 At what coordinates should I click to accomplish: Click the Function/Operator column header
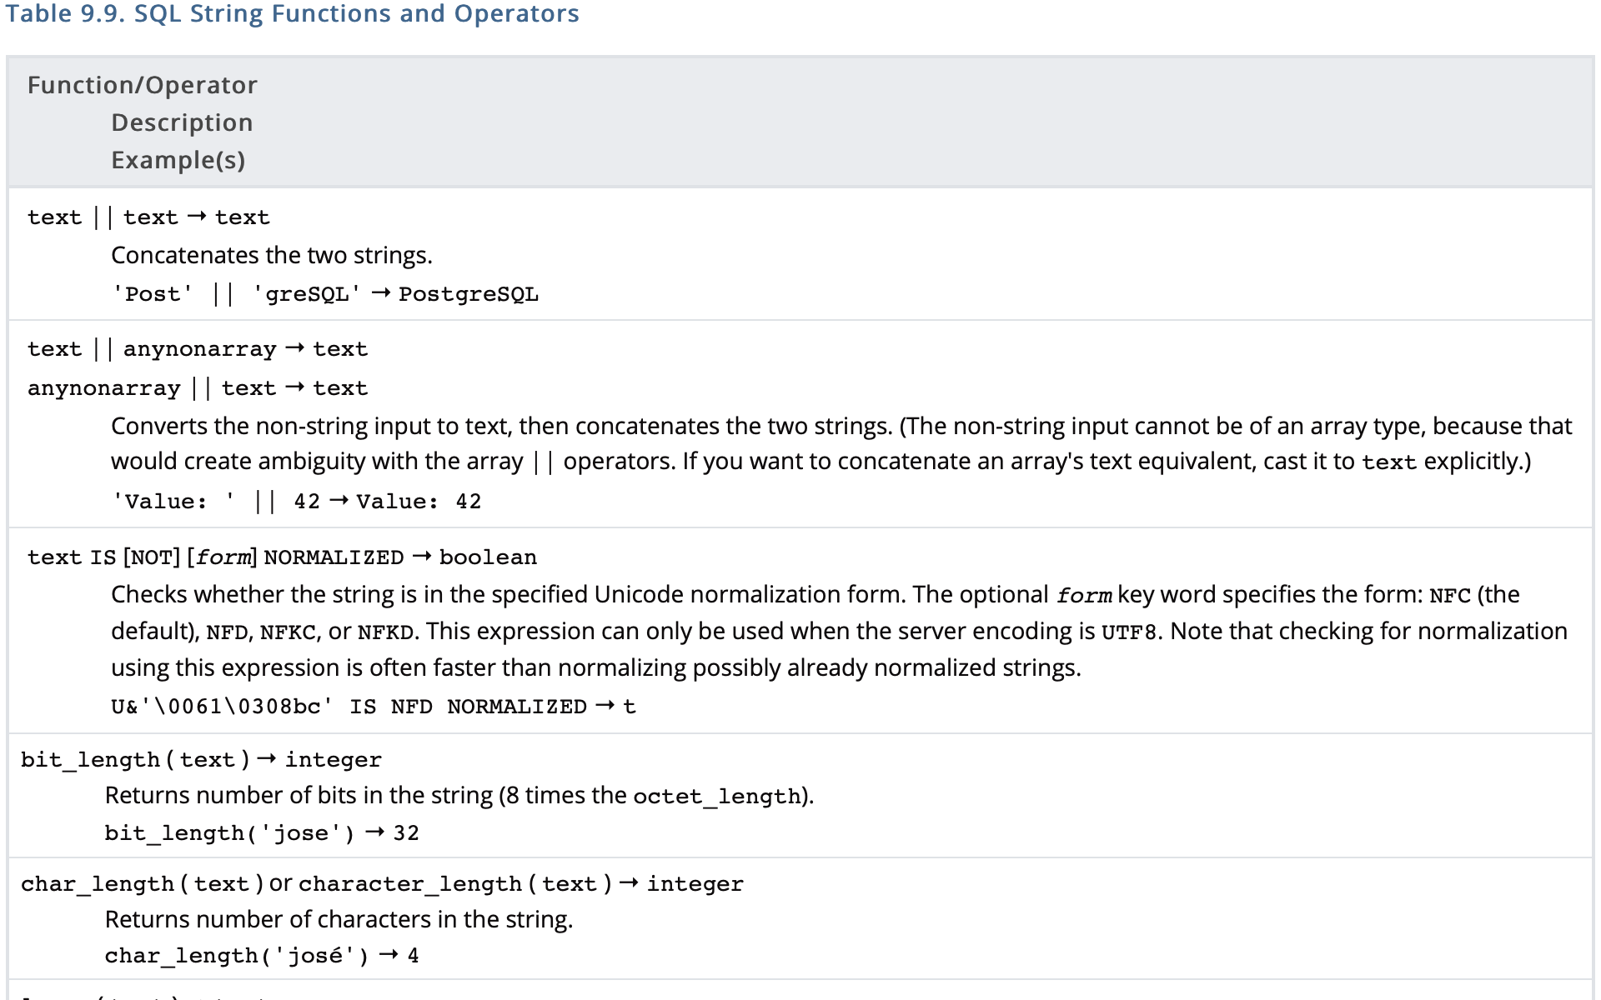pos(142,85)
